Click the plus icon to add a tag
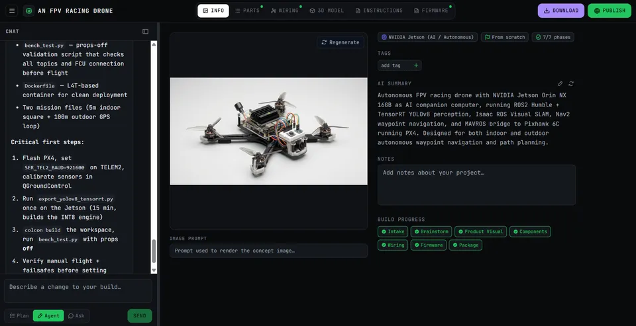The height and width of the screenshot is (326, 636). click(416, 65)
